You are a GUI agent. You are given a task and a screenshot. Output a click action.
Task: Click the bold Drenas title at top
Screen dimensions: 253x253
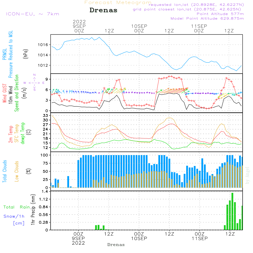(x=103, y=10)
